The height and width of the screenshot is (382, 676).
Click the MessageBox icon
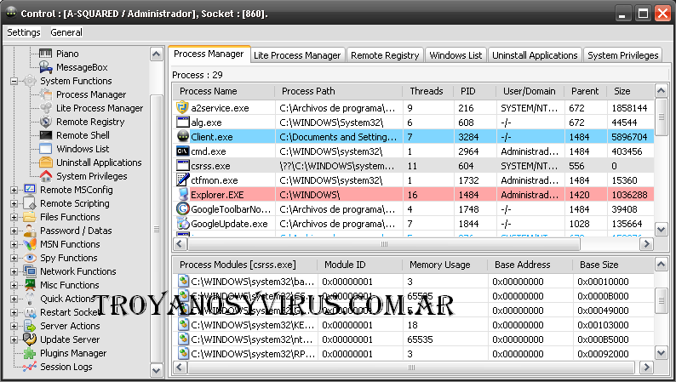coord(46,67)
